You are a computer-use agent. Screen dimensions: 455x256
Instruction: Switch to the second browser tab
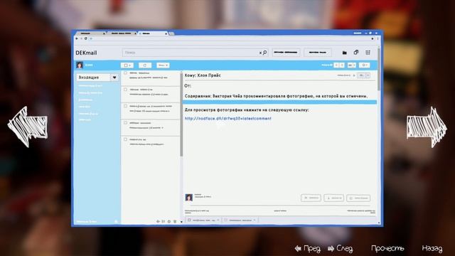click(x=122, y=33)
